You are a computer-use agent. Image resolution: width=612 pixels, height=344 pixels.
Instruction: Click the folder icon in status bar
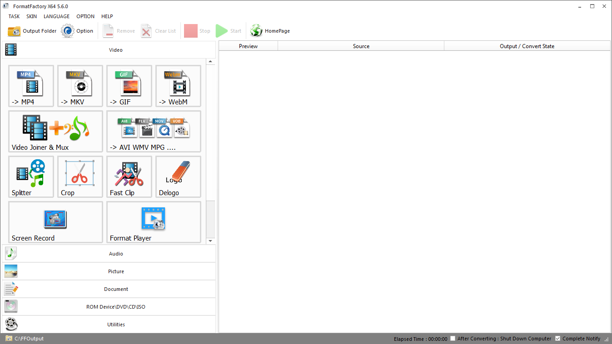(x=9, y=339)
